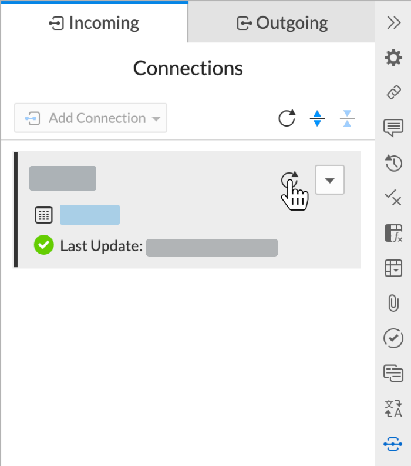Image resolution: width=411 pixels, height=466 pixels.
Task: Click the green Last Update status checkmark
Action: click(x=43, y=245)
